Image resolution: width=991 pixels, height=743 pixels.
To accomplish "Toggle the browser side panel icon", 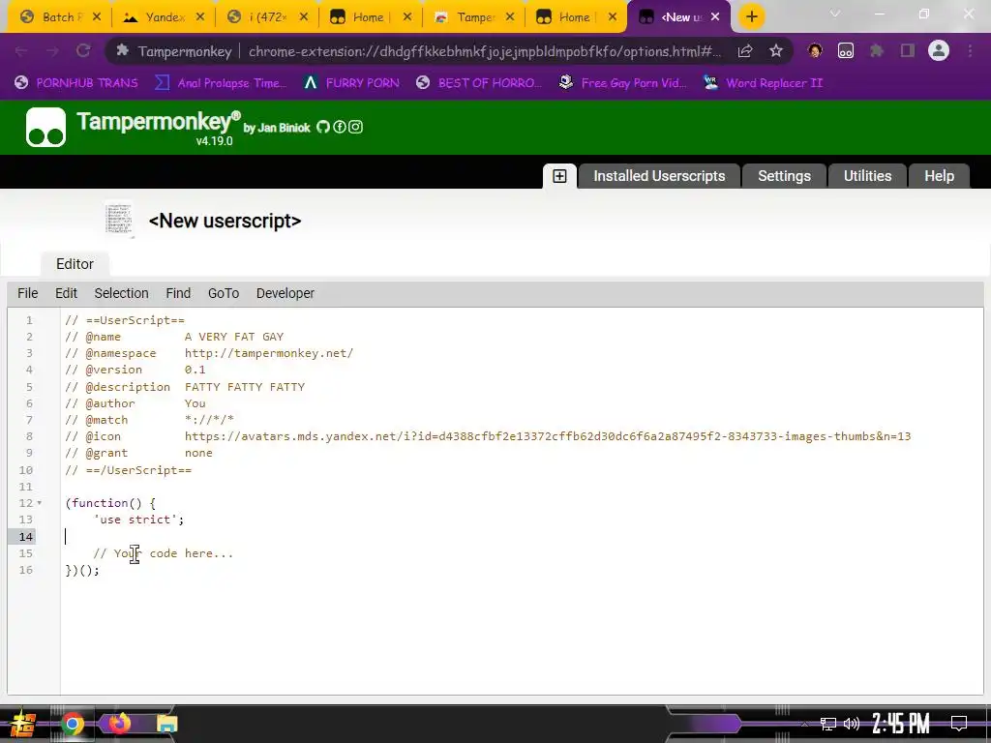I will 908,50.
